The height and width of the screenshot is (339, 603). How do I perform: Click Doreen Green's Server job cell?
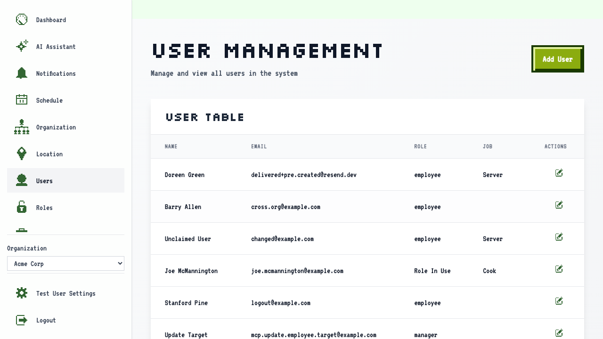click(x=493, y=175)
